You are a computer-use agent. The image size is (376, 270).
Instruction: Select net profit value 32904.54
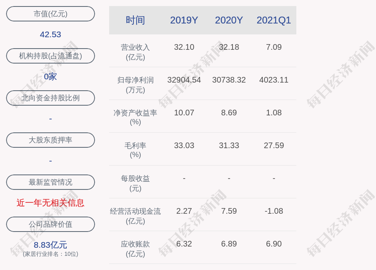[x=184, y=80]
